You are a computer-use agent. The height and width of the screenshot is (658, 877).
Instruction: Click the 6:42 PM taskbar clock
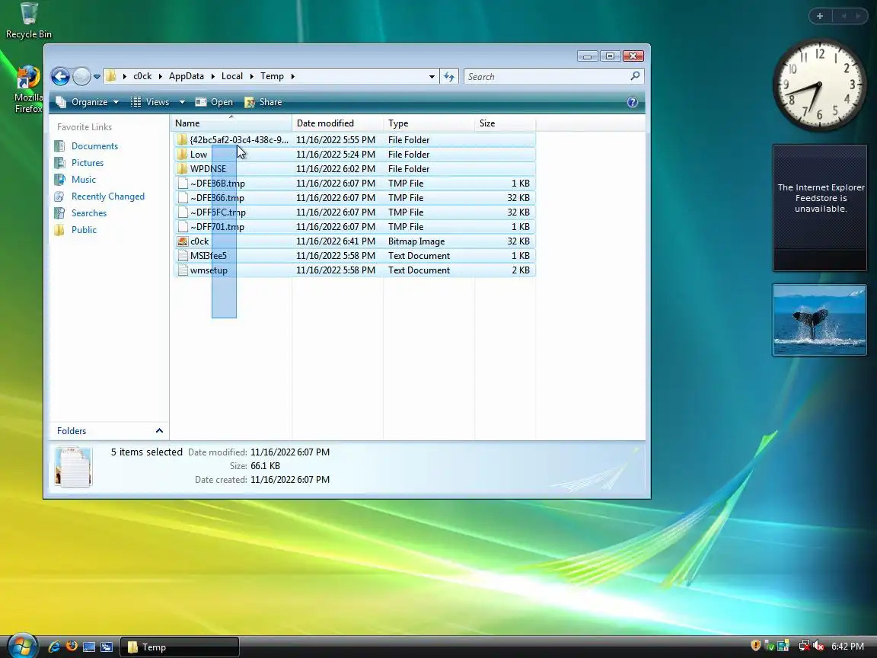click(847, 647)
